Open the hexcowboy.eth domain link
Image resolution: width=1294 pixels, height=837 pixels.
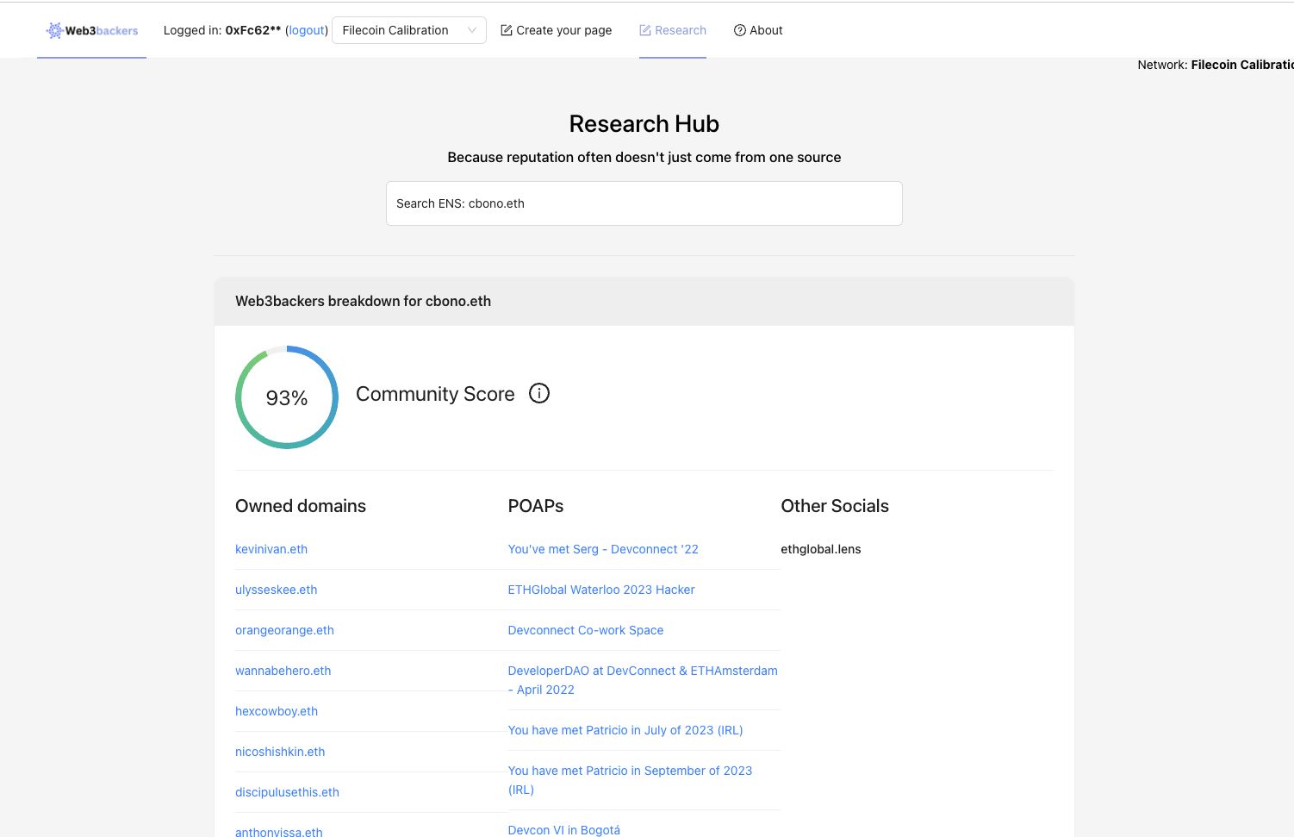277,711
